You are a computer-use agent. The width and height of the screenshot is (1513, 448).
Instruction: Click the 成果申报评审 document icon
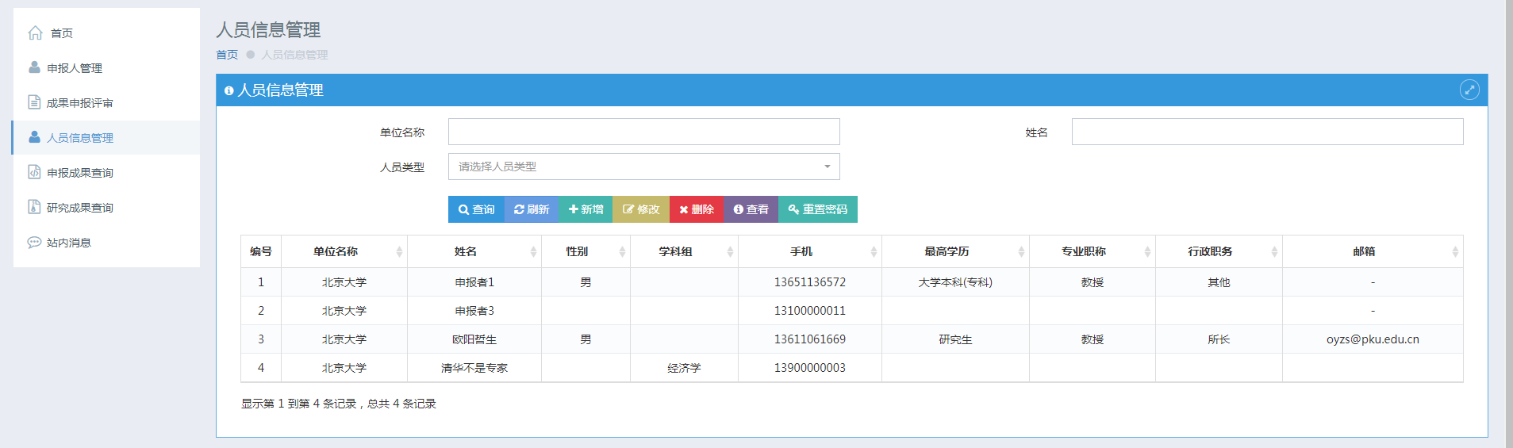(x=34, y=102)
